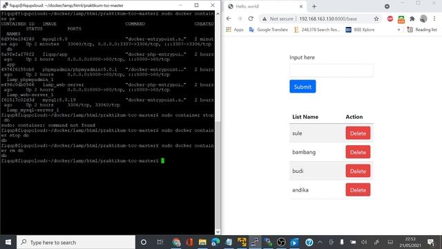Focus the Input here text field
Screen dimensions: 442x249
331,71
